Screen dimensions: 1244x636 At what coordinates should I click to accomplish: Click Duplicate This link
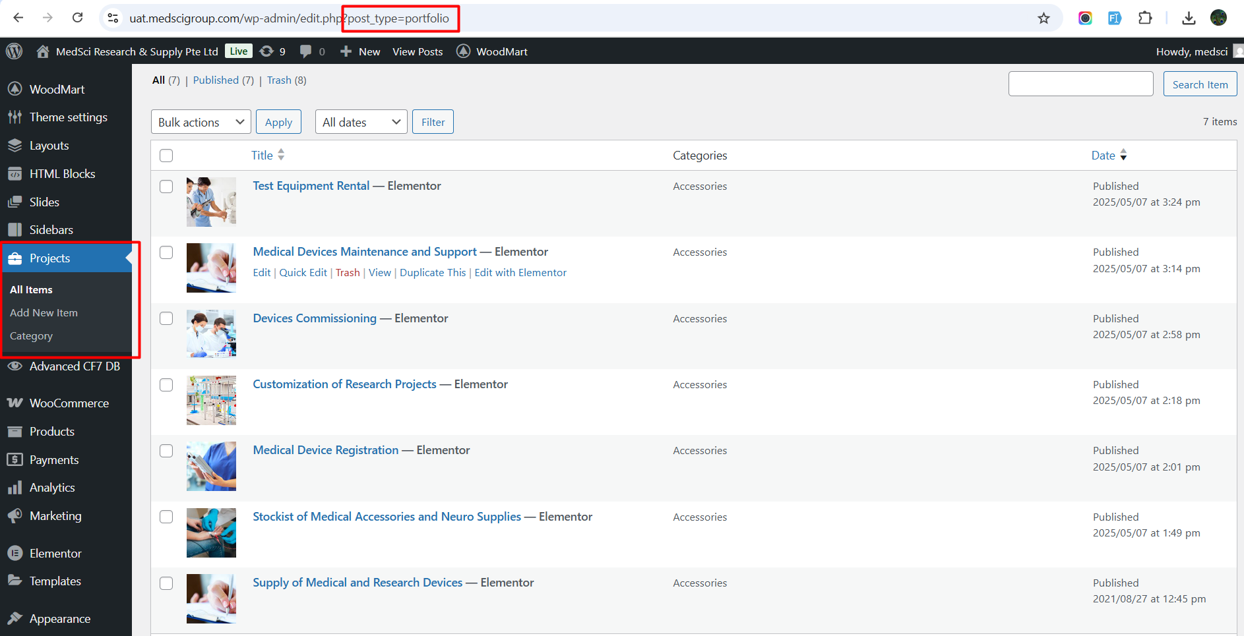point(433,273)
